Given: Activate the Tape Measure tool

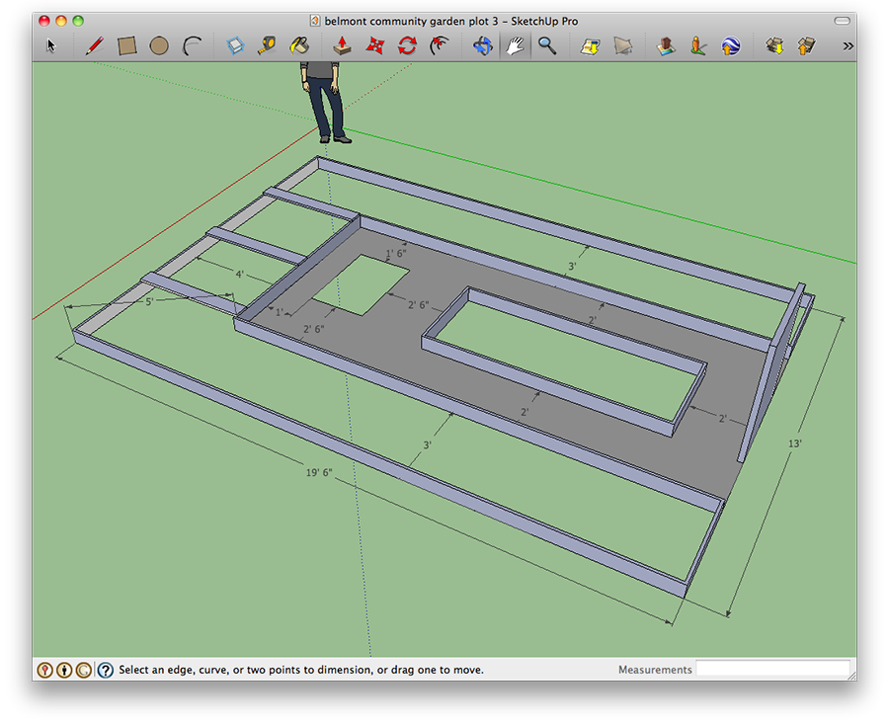Looking at the screenshot, I should click(x=267, y=45).
